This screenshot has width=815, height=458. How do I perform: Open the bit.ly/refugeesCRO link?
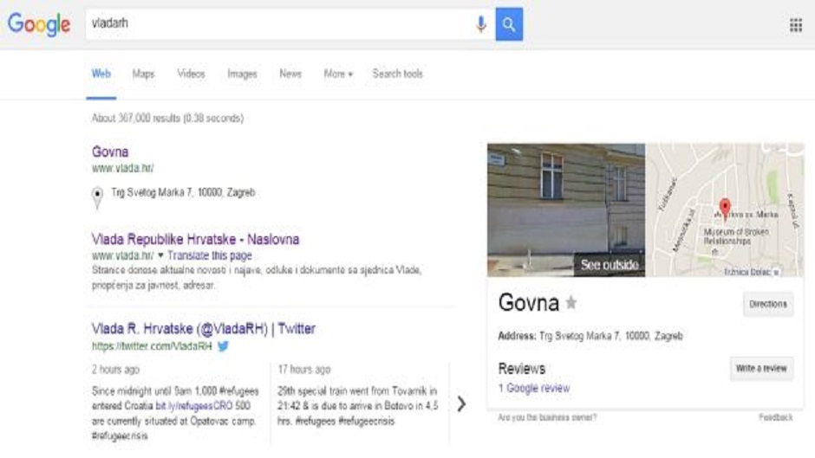point(194,405)
